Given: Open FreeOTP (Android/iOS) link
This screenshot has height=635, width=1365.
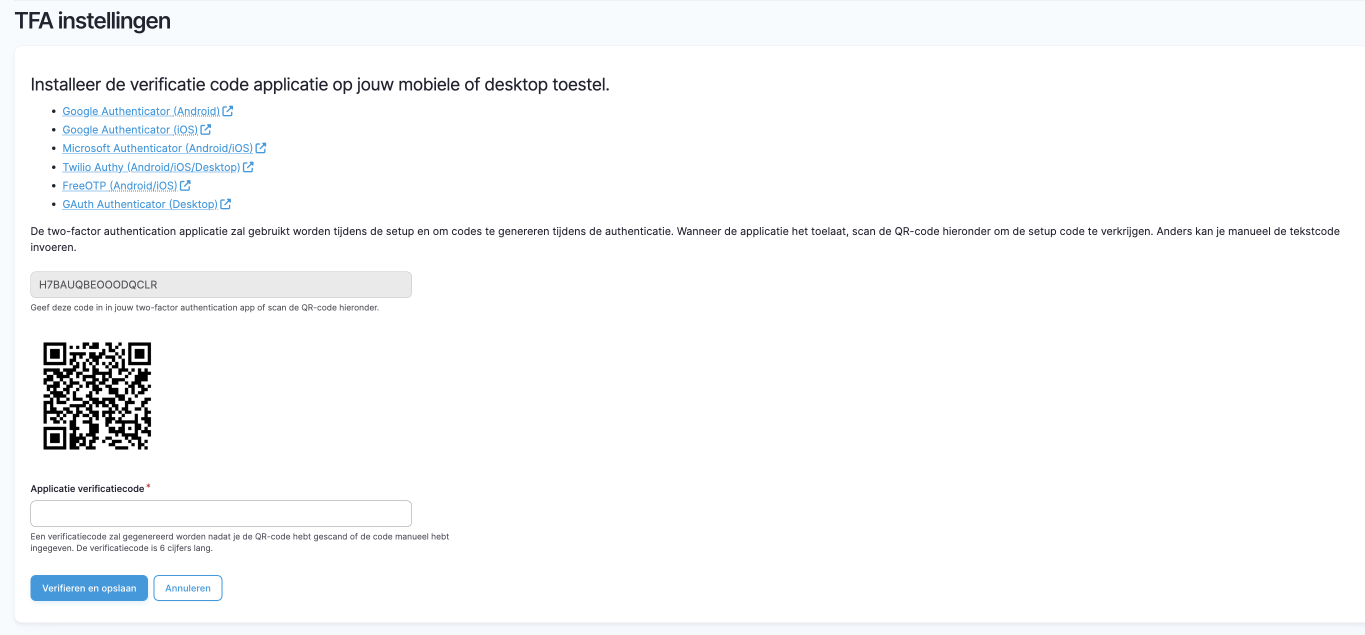Looking at the screenshot, I should 120,186.
